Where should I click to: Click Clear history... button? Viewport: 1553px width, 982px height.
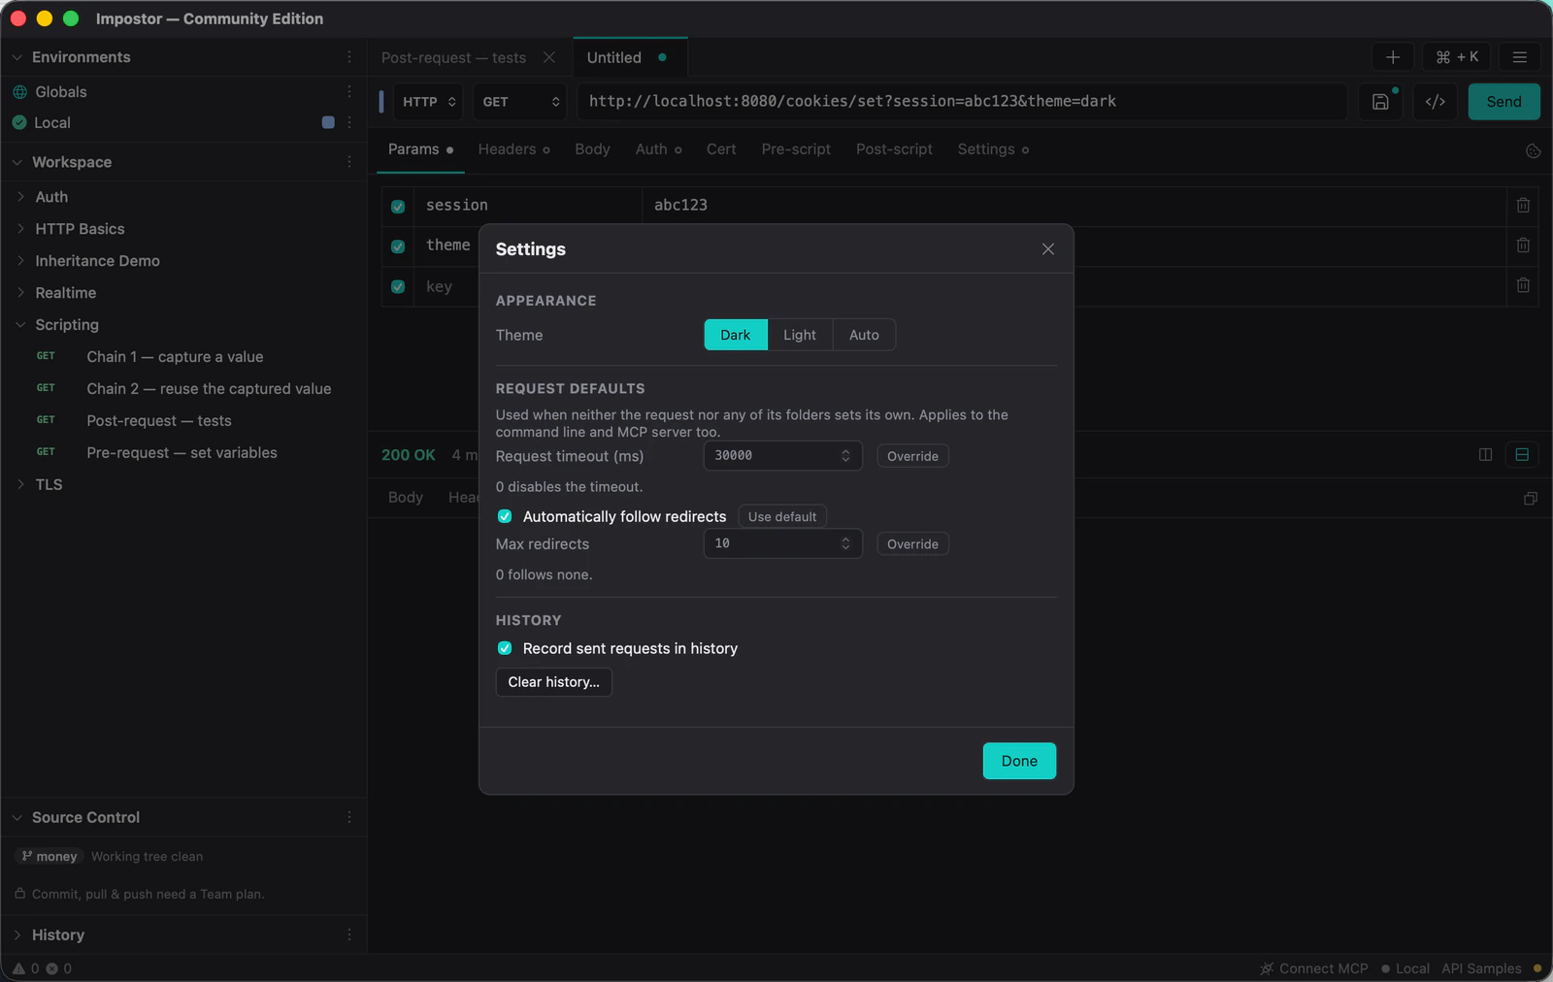coord(553,682)
